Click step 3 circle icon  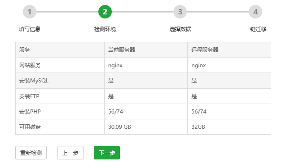coord(180,12)
